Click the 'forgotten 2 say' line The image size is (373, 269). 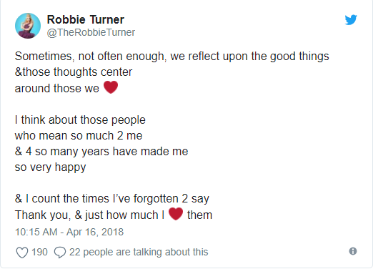coord(112,199)
